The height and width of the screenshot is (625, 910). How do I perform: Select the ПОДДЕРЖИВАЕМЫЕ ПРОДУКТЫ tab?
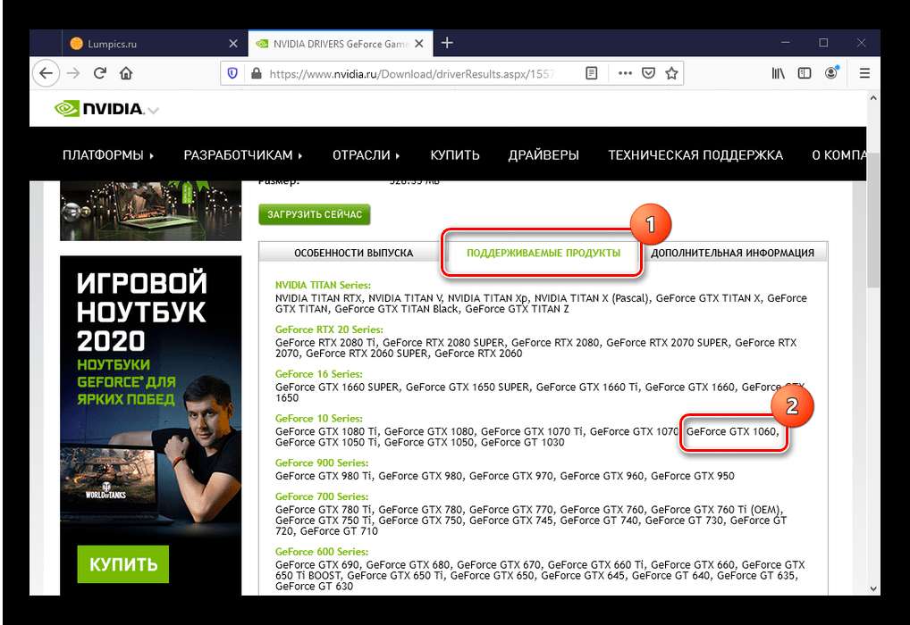click(543, 253)
